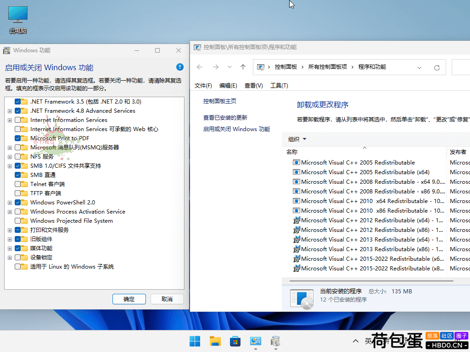Expand SMB 1.0/CIFS file sharing node

pos(10,166)
